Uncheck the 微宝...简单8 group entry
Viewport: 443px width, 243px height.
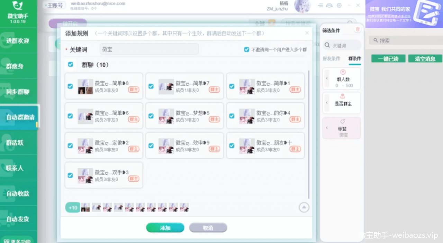70,86
